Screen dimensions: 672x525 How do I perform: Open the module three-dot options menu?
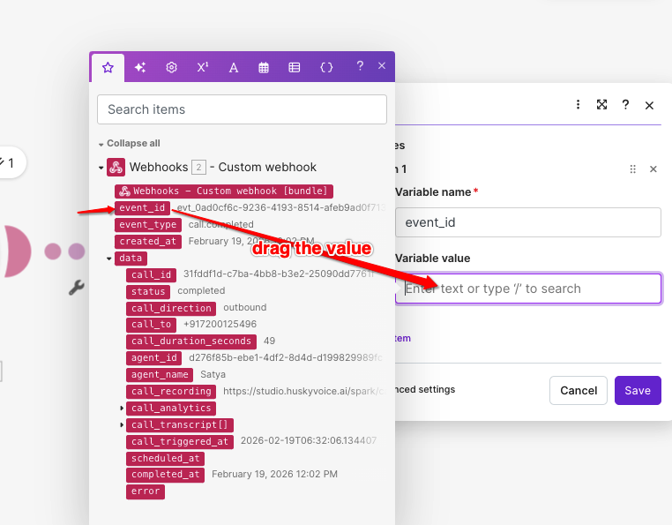point(579,104)
